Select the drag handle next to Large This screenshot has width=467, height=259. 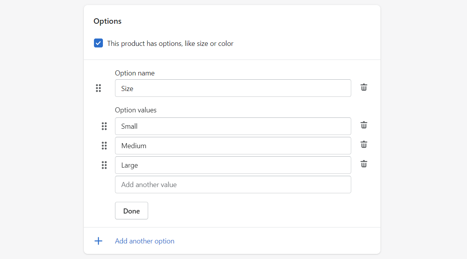click(x=104, y=165)
